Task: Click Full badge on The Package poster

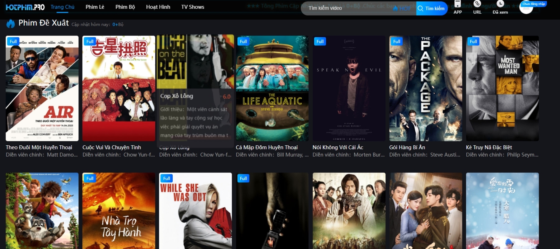Action: coord(397,41)
